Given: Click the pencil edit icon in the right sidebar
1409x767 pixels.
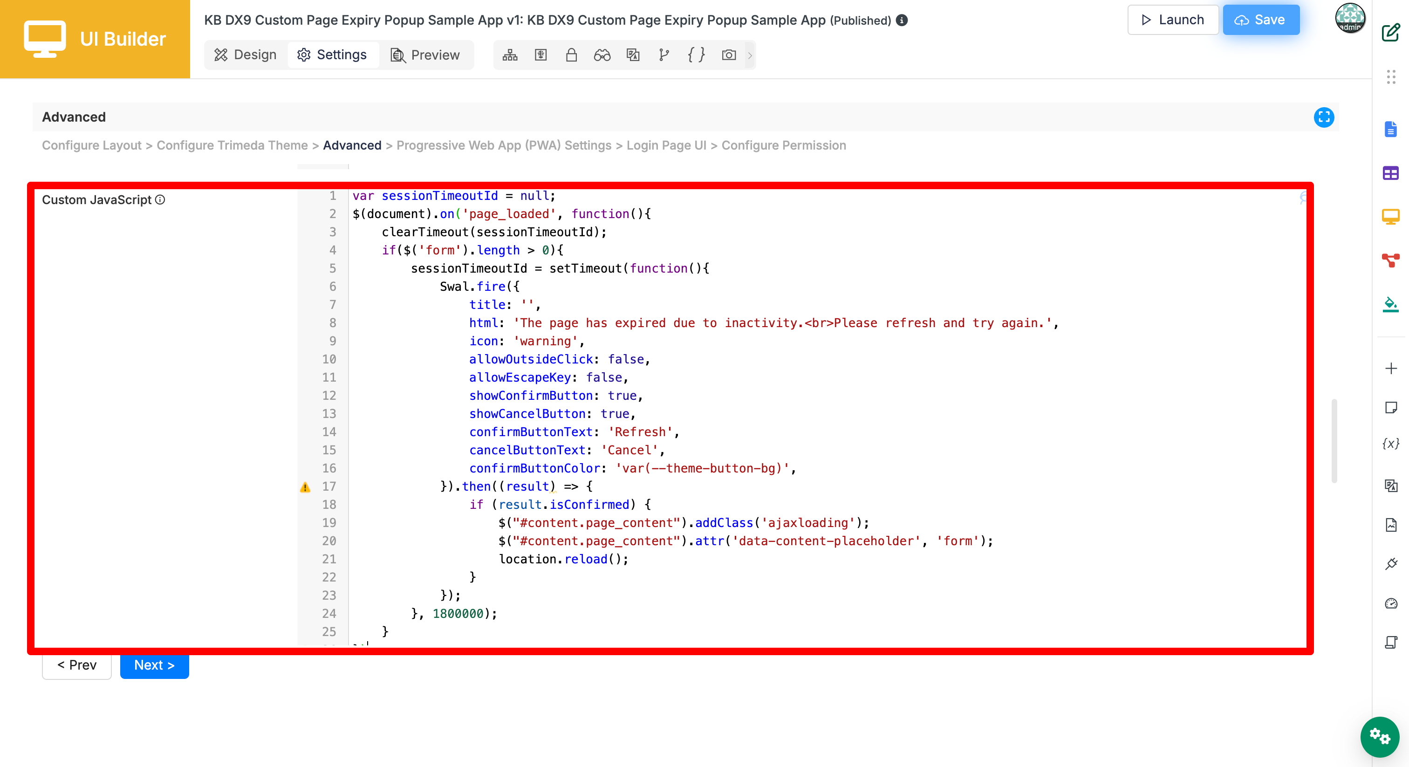Looking at the screenshot, I should tap(1391, 32).
